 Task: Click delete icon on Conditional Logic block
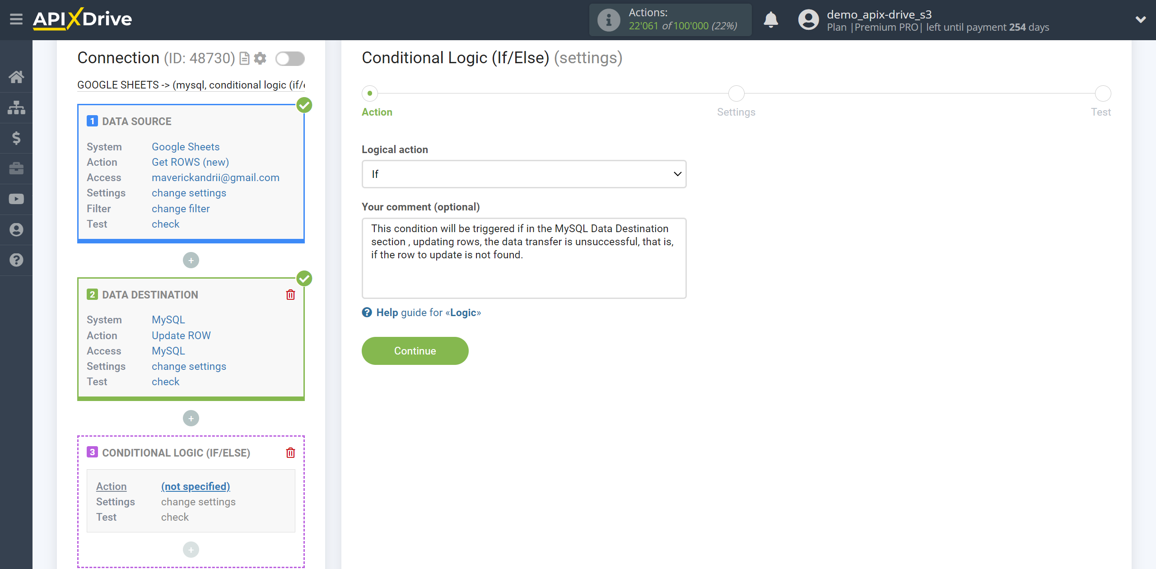point(291,452)
